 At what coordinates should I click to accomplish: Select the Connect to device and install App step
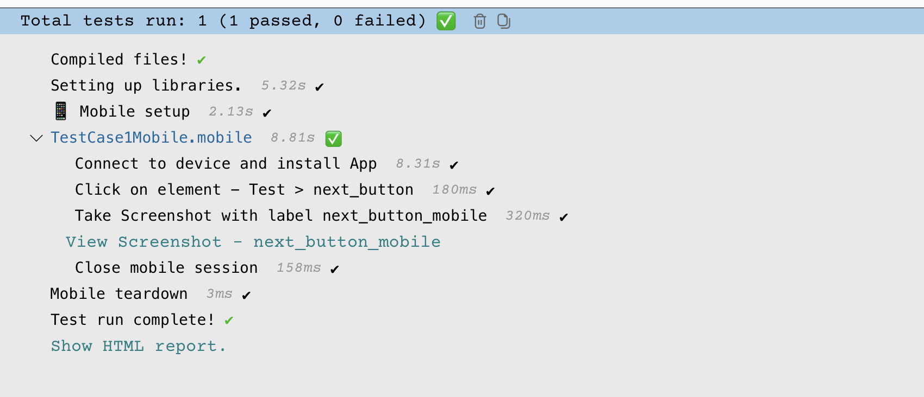tap(226, 164)
